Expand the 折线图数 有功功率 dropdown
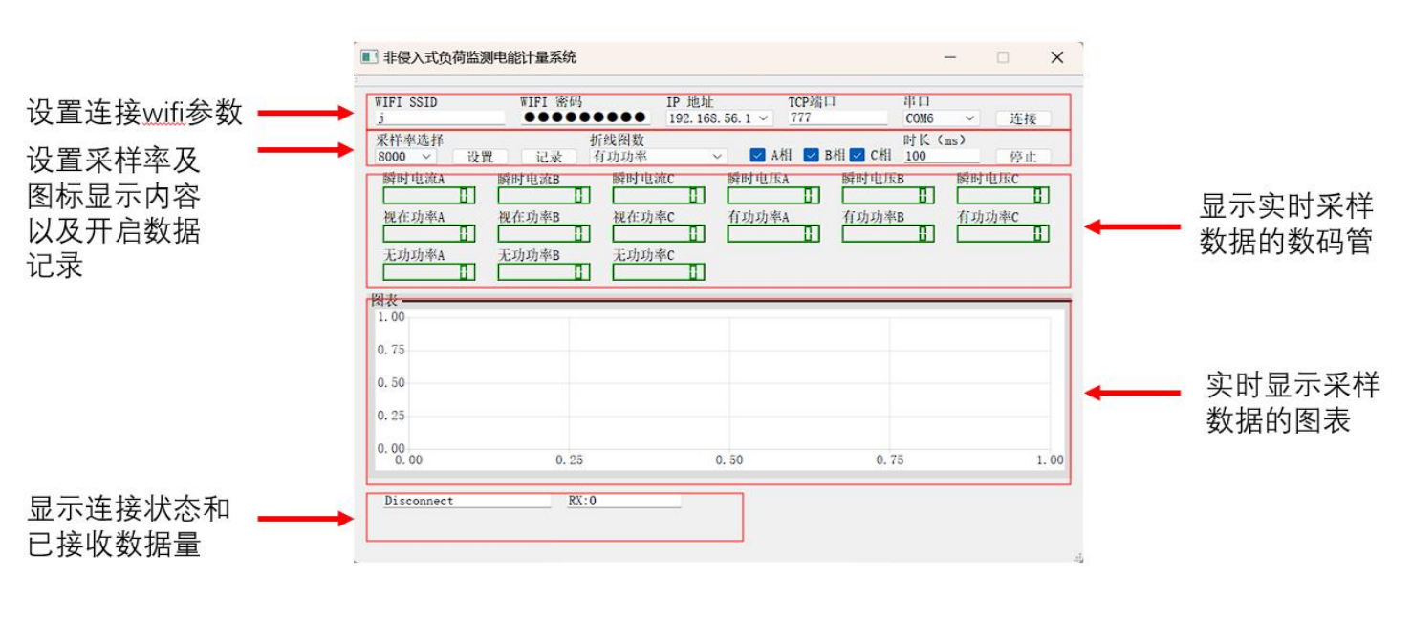Viewport: 1412px width, 621px height. (x=659, y=157)
